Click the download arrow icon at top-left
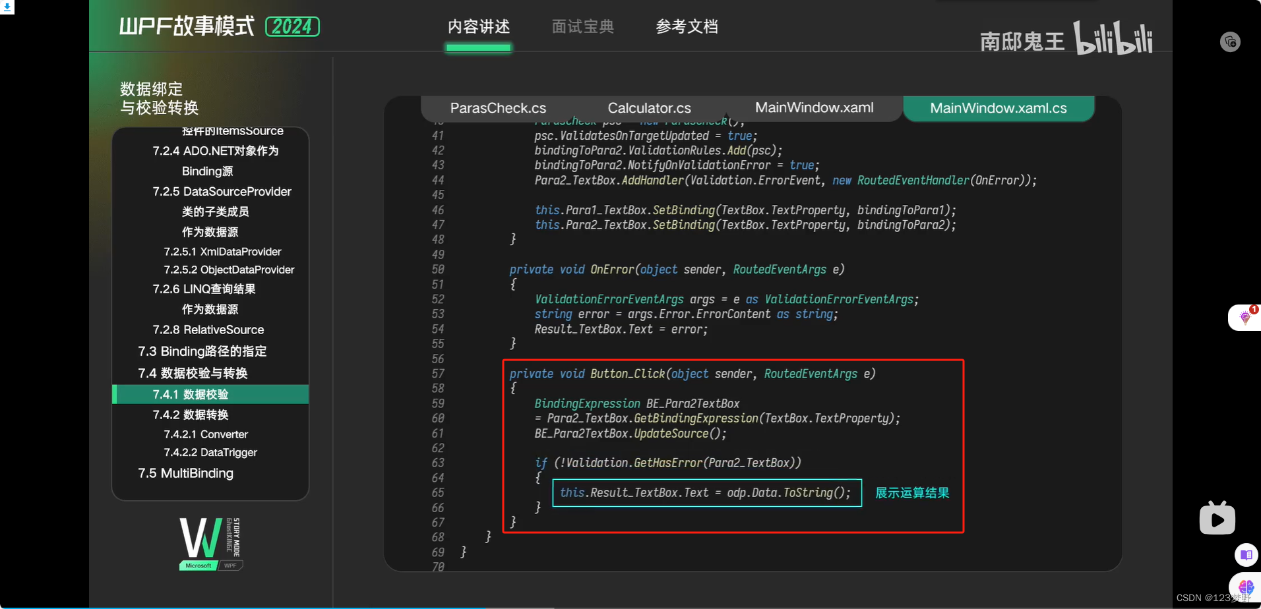This screenshot has width=1261, height=609. point(7,7)
